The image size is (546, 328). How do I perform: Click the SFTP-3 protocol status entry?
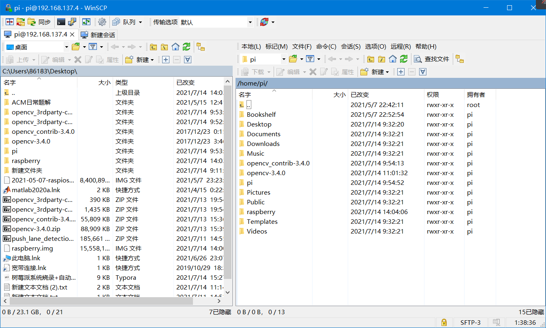[x=470, y=322]
